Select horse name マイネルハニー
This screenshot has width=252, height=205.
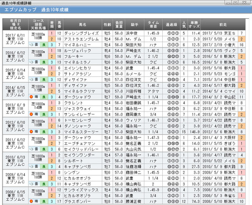pos(77,45)
